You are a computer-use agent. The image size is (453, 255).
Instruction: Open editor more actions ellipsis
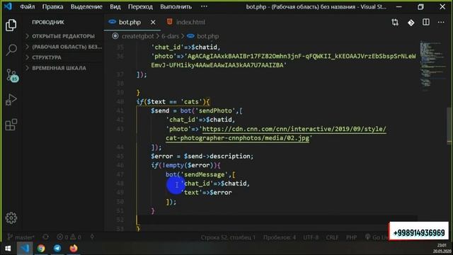[x=441, y=22]
